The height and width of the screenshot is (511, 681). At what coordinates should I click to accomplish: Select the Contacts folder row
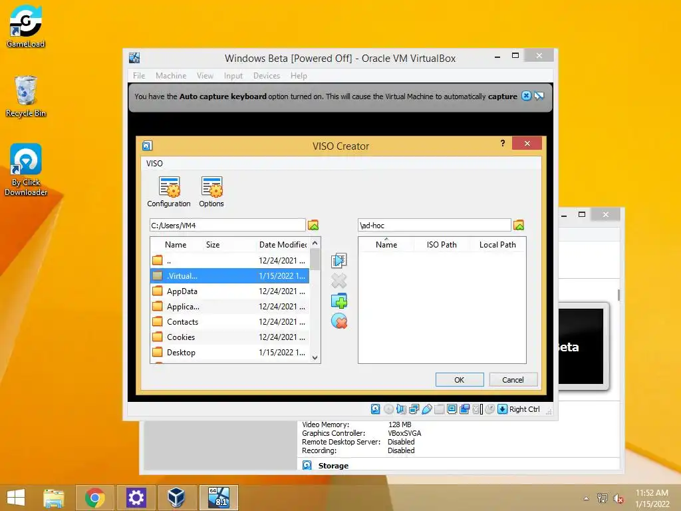coord(229,321)
